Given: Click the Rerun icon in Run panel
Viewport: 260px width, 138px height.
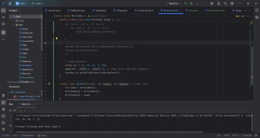Looking at the screenshot, I should click(x=10, y=110).
